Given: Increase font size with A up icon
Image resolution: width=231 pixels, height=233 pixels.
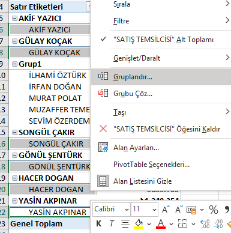Looking at the screenshot, I should point(166,210).
